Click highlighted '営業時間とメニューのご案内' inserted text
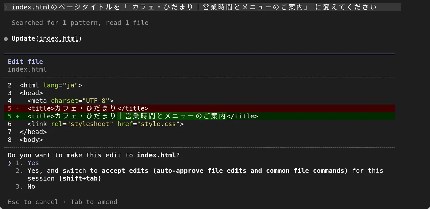The width and height of the screenshot is (430, 209). point(176,116)
